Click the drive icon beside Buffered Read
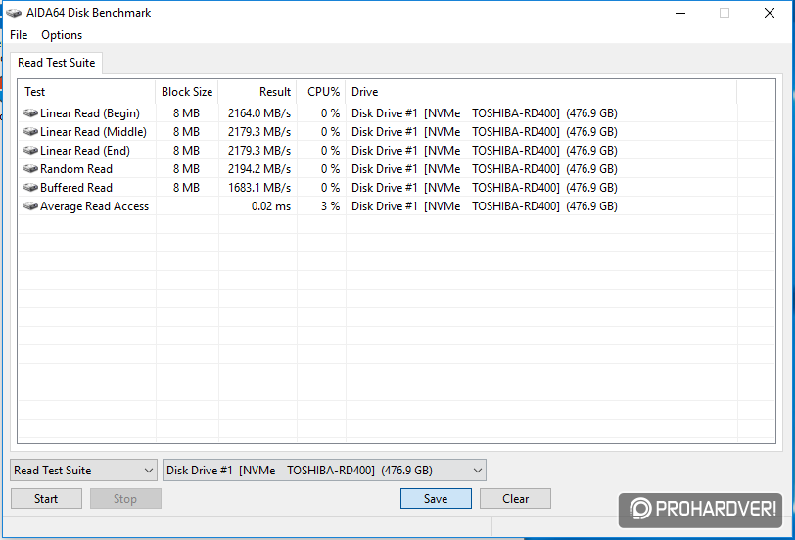The image size is (795, 540). (30, 188)
